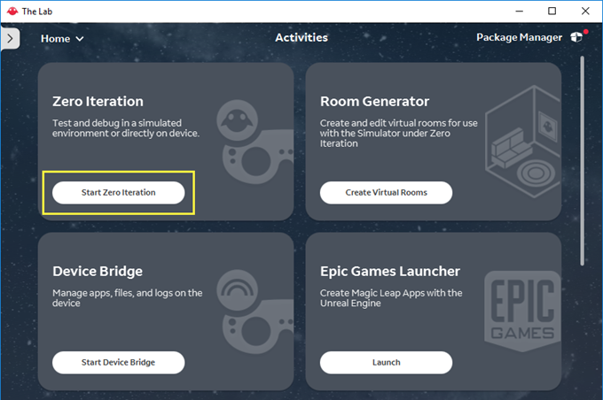This screenshot has width=603, height=400.
Task: Select the Device Bridge card title
Action: point(98,271)
